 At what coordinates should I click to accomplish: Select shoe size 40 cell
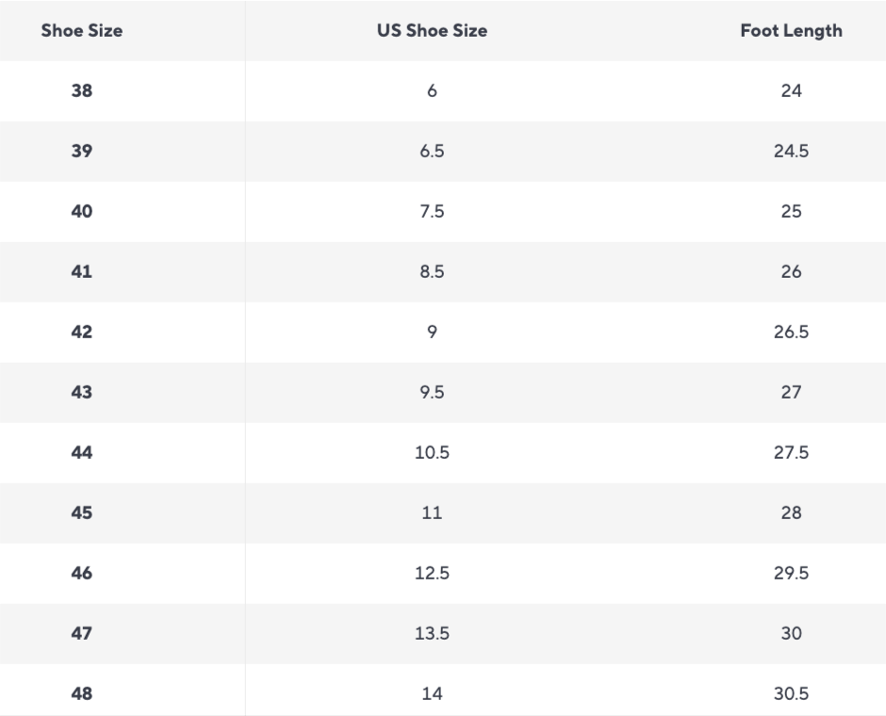[81, 212]
